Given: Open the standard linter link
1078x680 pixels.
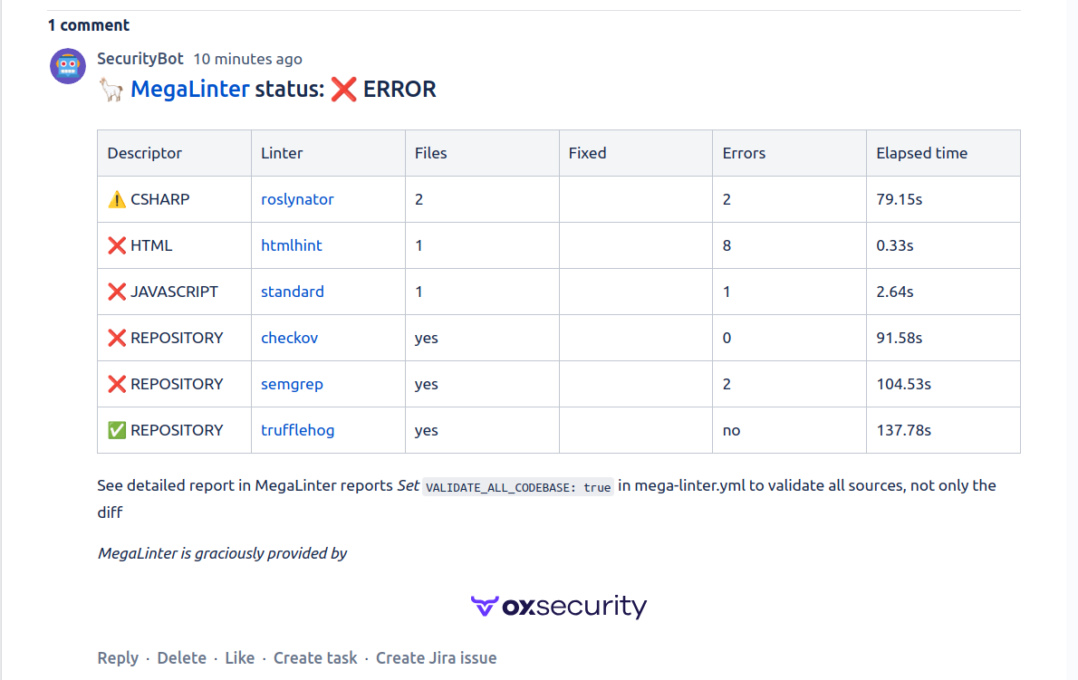Looking at the screenshot, I should point(293,292).
